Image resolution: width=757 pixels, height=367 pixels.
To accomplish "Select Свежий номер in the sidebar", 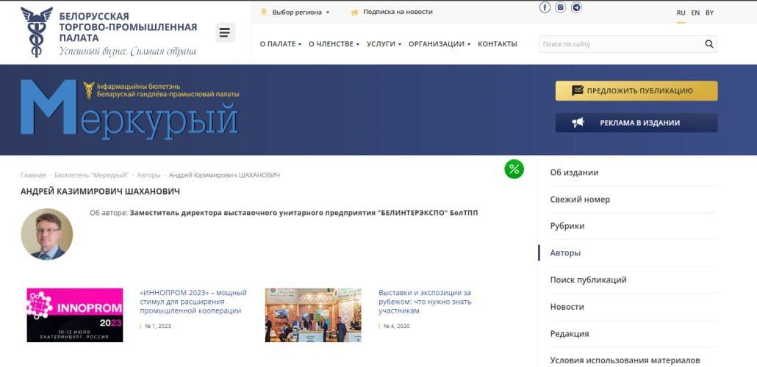I will tap(580, 200).
